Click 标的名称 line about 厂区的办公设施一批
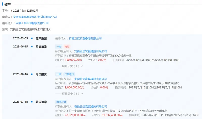Image resolution: width=202 pixels, height=119 pixels. (93, 56)
